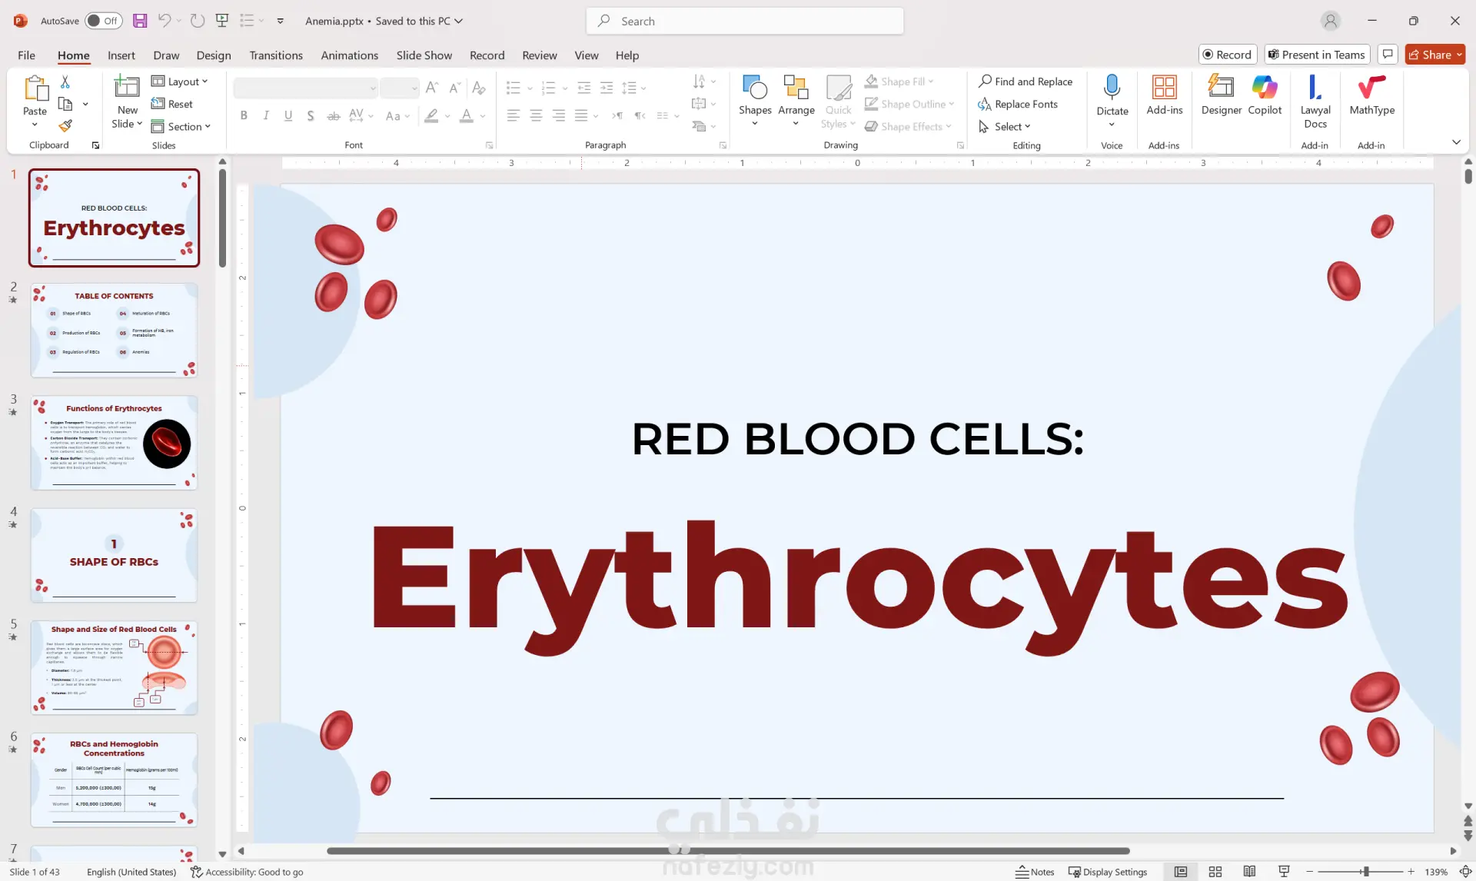Click the Save icon in title bar

(x=140, y=21)
